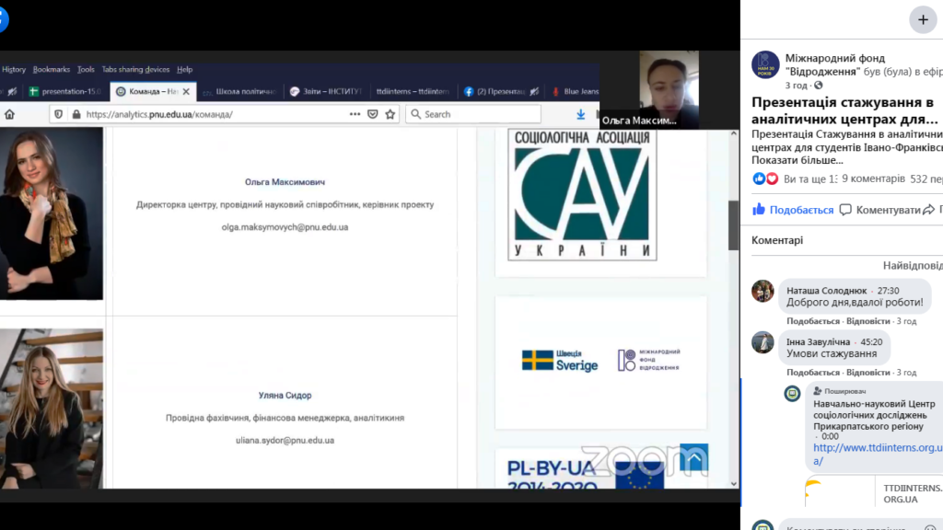Image resolution: width=943 pixels, height=530 pixels.
Task: Open the Help menu
Action: (x=184, y=70)
